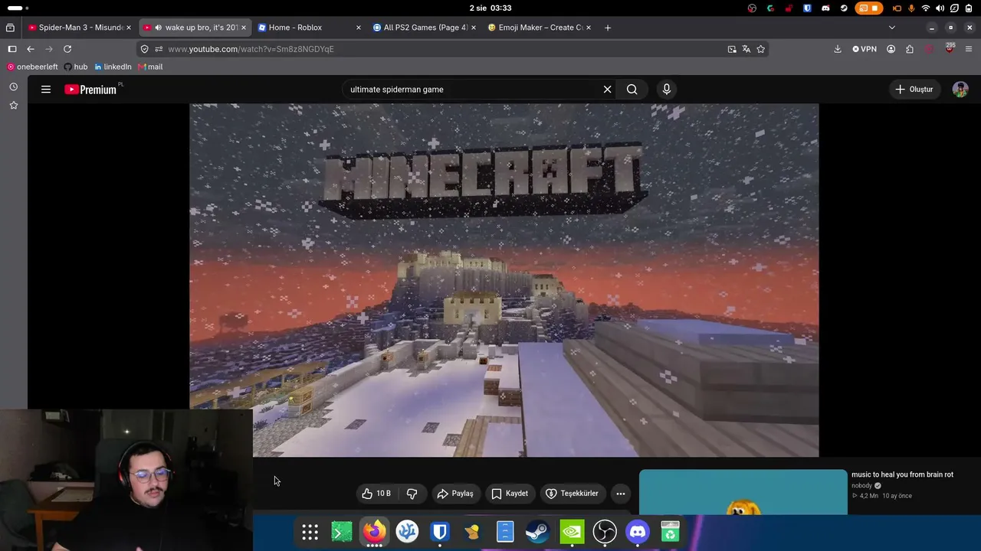Start voice search with the microphone
Image resolution: width=981 pixels, height=551 pixels.
click(x=666, y=90)
